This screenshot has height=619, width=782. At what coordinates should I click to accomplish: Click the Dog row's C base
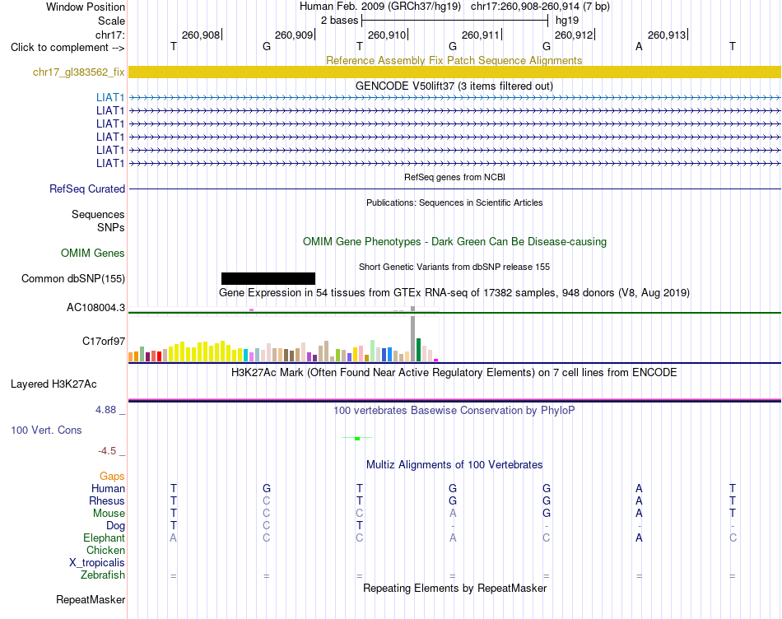tap(267, 525)
